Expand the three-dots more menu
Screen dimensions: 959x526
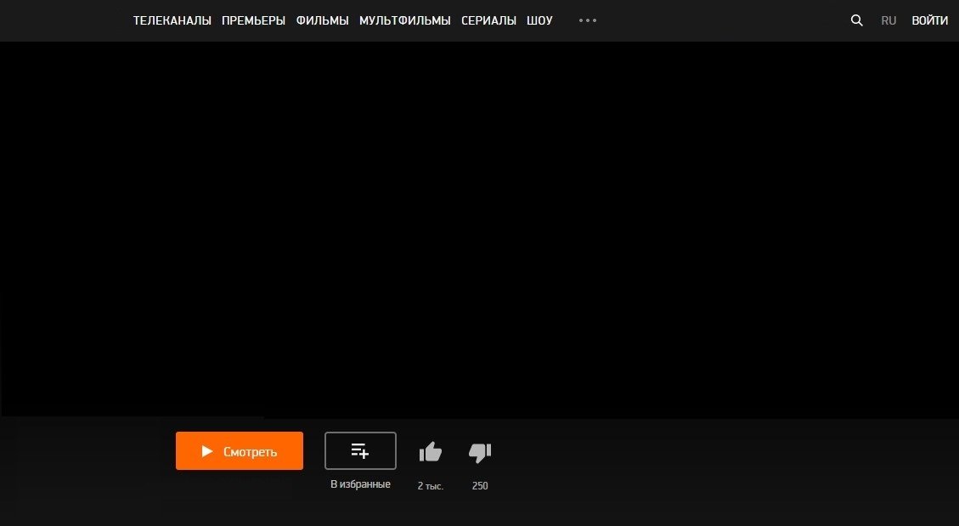[588, 20]
